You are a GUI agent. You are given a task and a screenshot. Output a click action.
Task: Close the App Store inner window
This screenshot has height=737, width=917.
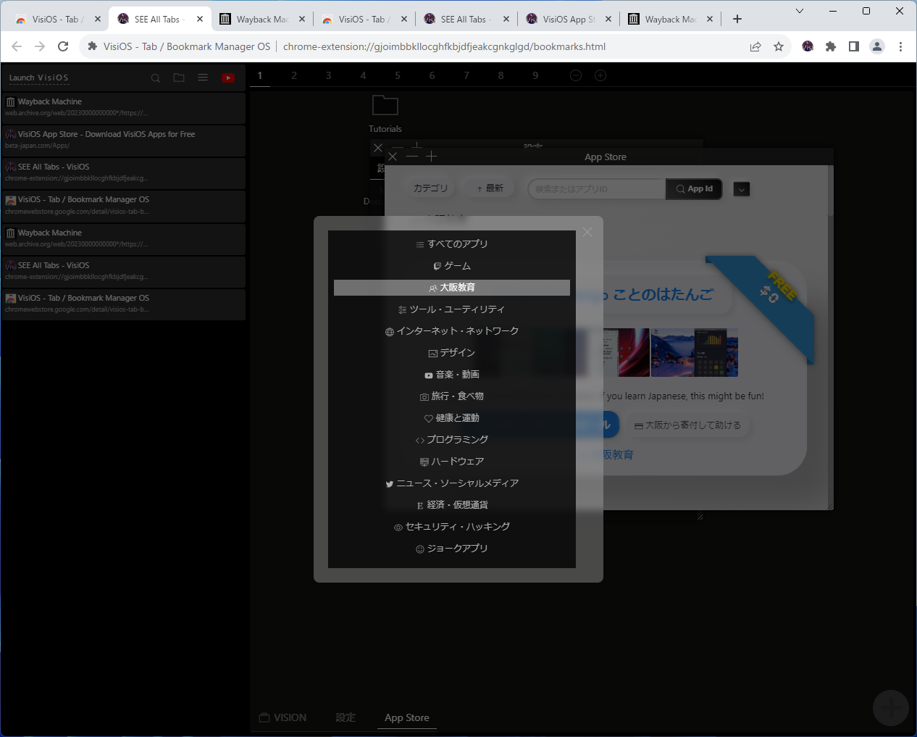[393, 157]
